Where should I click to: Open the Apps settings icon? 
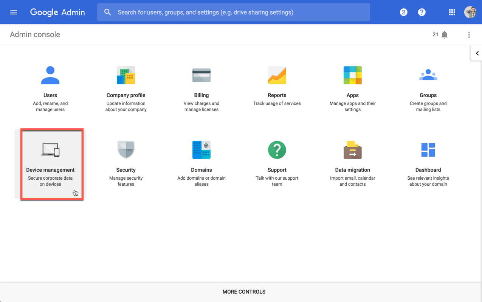pyautogui.click(x=353, y=75)
